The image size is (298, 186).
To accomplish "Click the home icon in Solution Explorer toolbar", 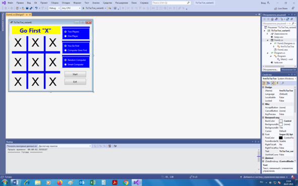I will click(x=272, y=19).
